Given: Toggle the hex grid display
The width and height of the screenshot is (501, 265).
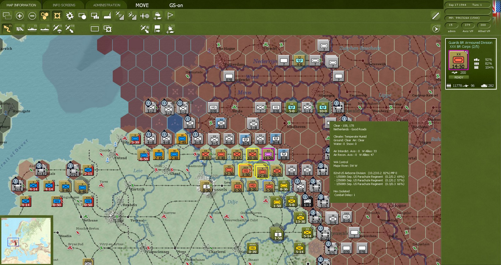Looking at the screenshot, I should 45,16.
